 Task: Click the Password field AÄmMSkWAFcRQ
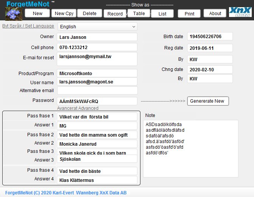coord(97,101)
